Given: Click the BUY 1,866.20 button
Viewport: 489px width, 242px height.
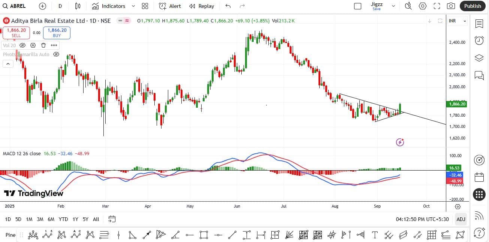Looking at the screenshot, I should tap(57, 33).
